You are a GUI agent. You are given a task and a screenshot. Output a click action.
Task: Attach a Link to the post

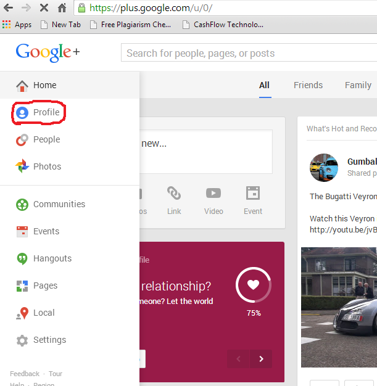coord(174,200)
